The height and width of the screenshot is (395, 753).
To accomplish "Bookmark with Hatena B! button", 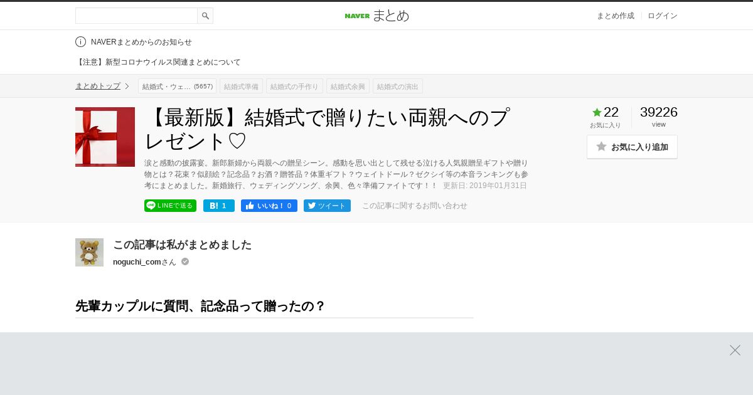I will click(219, 206).
